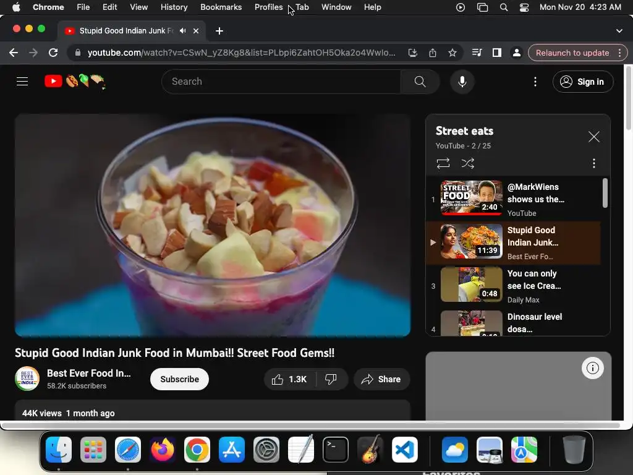The image size is (633, 475).
Task: Open Chrome media controls icon
Action: tap(477, 53)
